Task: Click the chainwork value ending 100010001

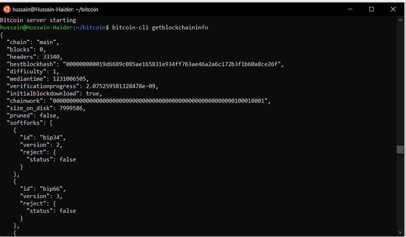Action: pos(159,101)
